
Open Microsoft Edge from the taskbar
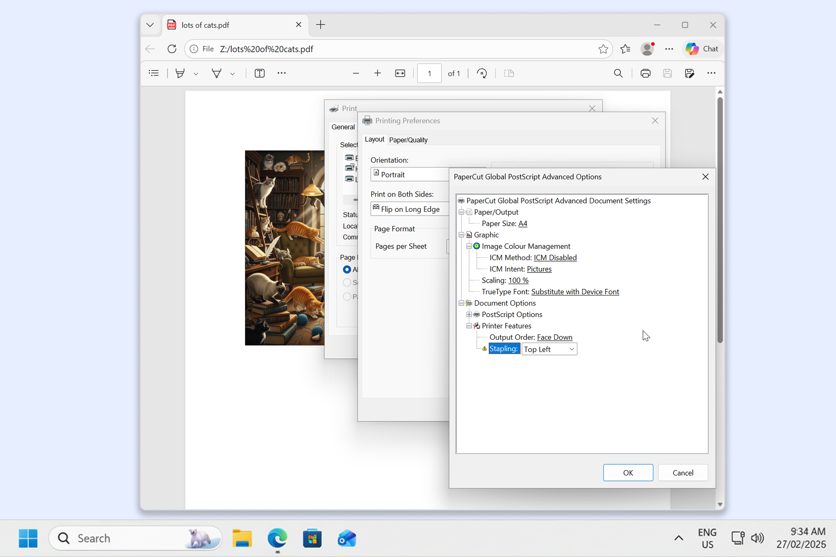[277, 538]
